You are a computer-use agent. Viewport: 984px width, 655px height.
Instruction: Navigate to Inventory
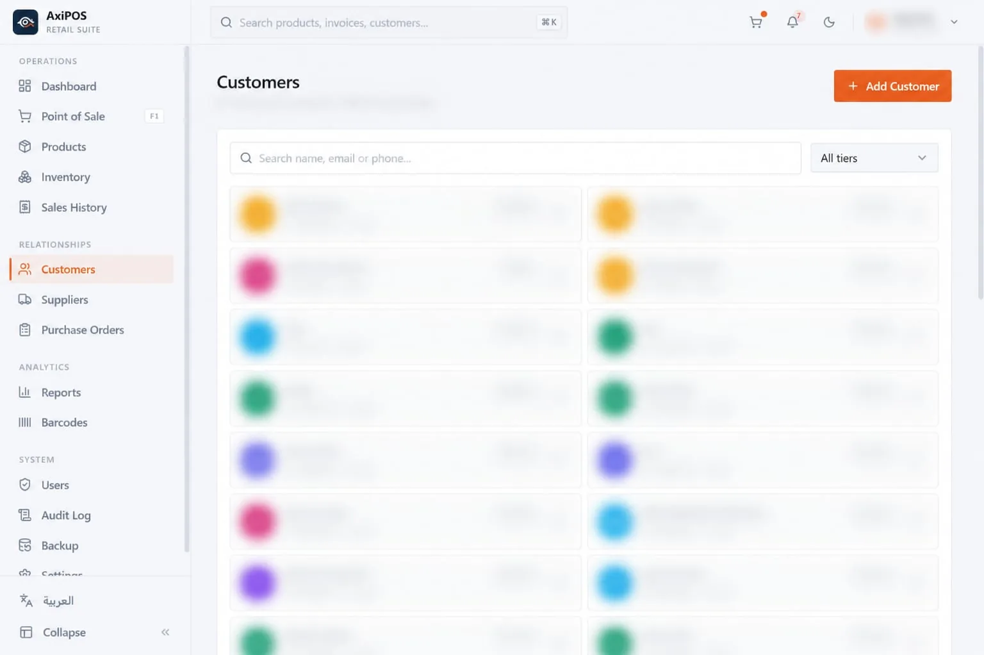coord(92,177)
